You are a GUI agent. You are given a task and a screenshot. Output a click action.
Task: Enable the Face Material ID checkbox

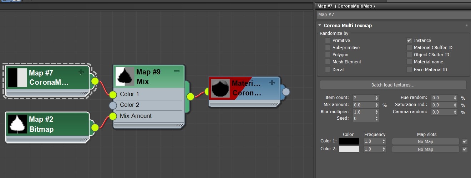pyautogui.click(x=409, y=69)
